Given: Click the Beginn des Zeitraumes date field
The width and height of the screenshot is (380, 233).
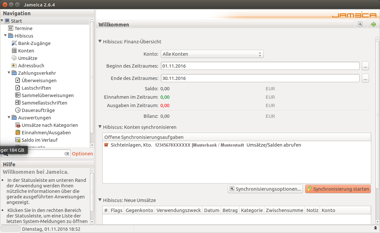Looking at the screenshot, I should (x=260, y=66).
